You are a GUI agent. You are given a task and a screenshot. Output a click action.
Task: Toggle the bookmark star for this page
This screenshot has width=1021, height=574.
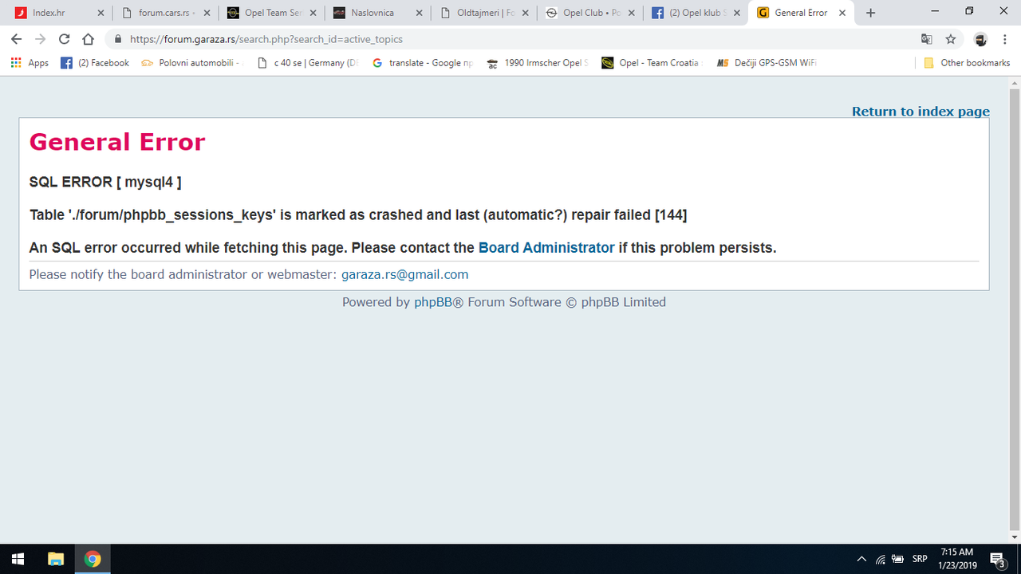coord(949,38)
